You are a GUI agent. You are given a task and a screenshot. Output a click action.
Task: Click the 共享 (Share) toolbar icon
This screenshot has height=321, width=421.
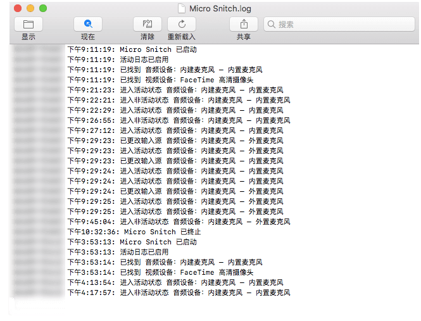[244, 25]
